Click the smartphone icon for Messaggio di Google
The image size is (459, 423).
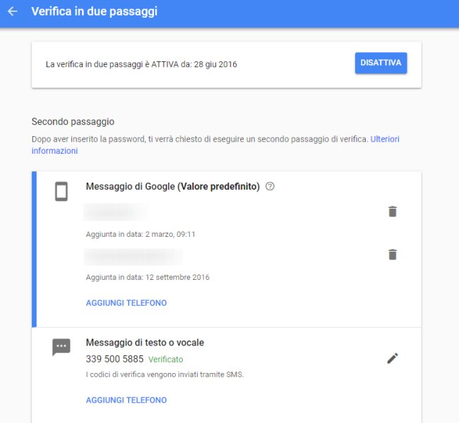[61, 192]
